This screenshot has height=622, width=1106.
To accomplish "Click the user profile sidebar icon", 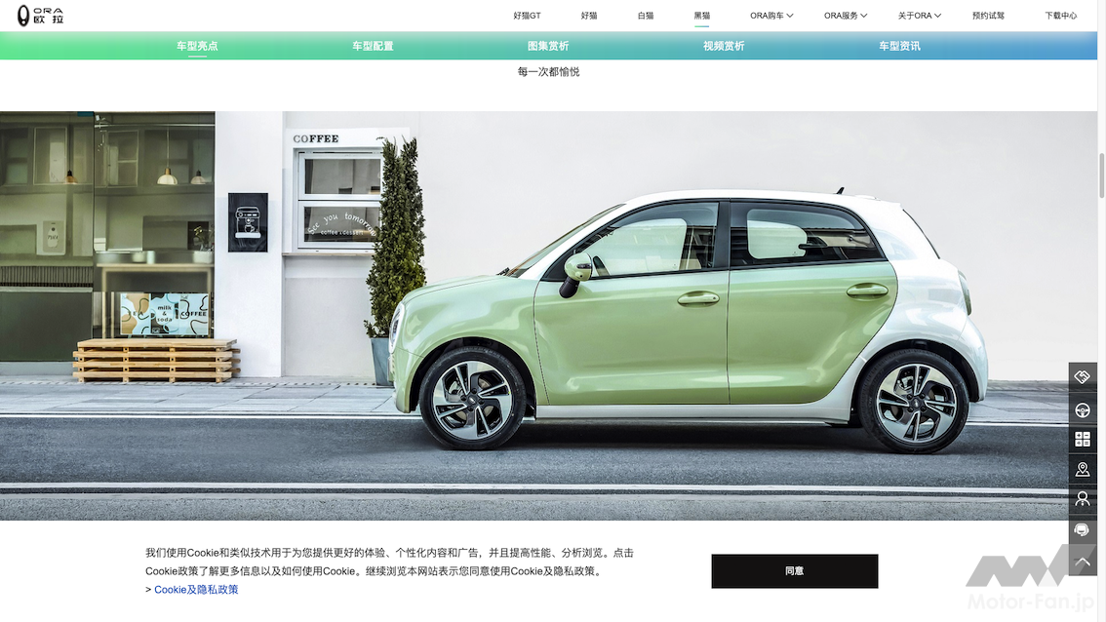I will point(1082,499).
